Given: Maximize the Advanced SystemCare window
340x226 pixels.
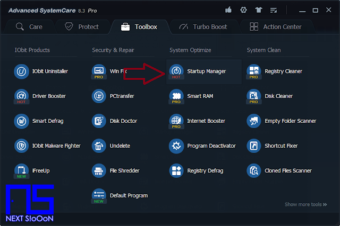Looking at the screenshot, I should (315, 10).
